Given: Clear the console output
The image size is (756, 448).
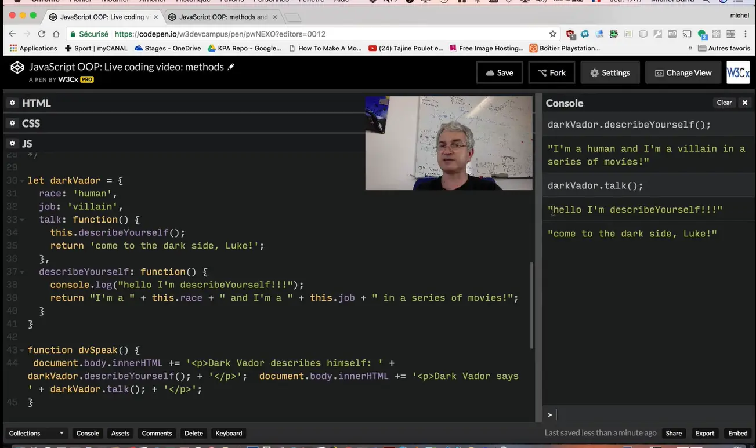Looking at the screenshot, I should pos(724,103).
